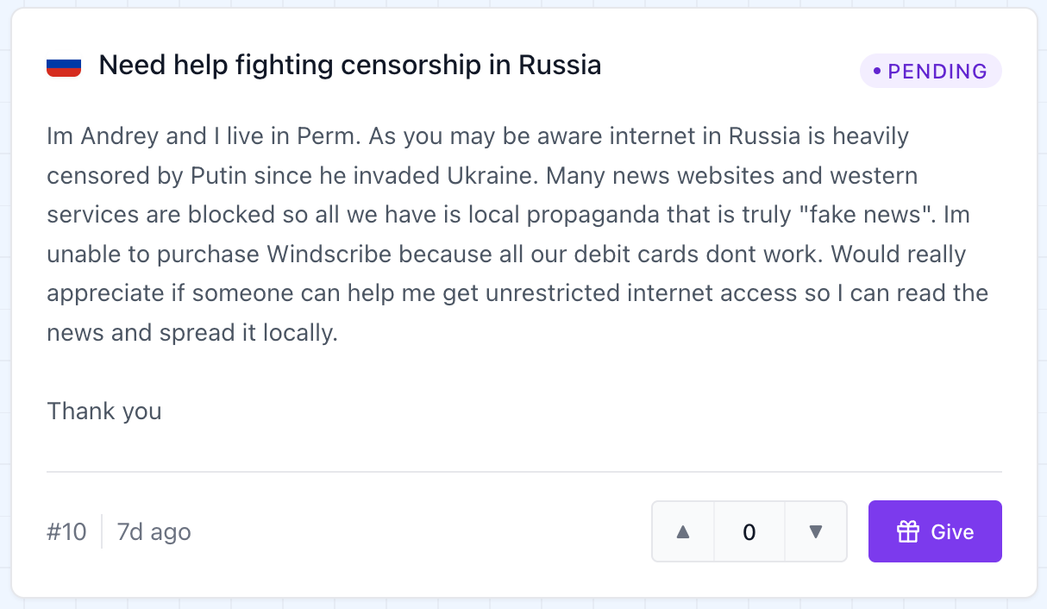Click the gift icon in the Give button
The width and height of the screenshot is (1047, 609).
tap(908, 531)
